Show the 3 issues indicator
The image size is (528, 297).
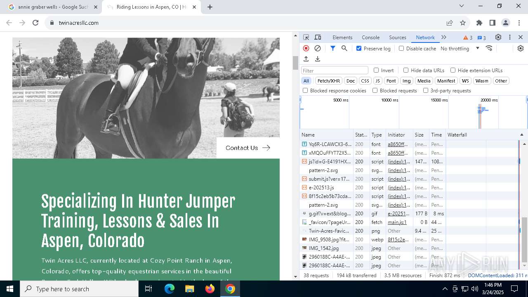482,38
